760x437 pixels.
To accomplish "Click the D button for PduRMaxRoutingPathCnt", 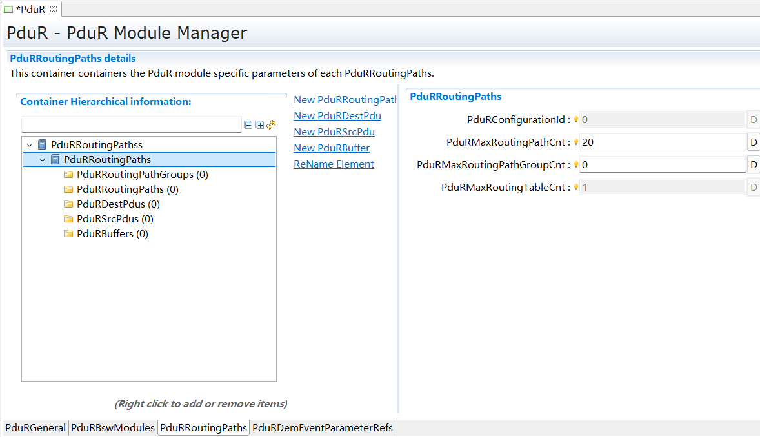I will (754, 142).
